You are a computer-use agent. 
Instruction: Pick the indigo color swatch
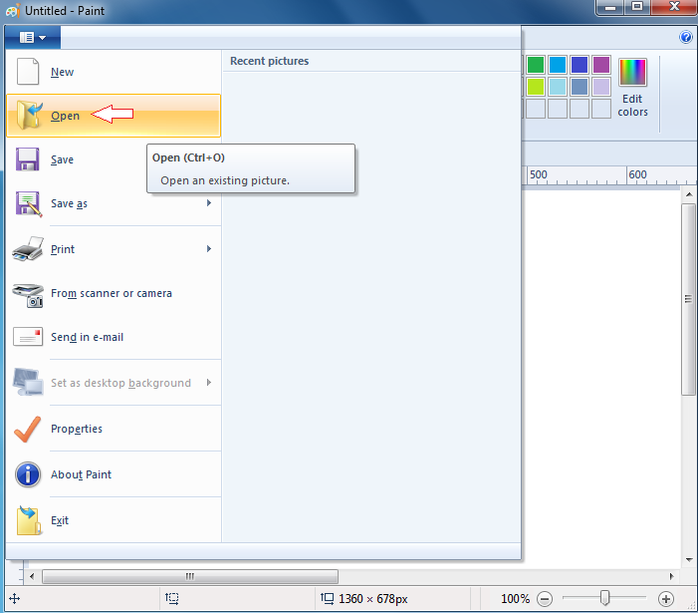(x=580, y=65)
